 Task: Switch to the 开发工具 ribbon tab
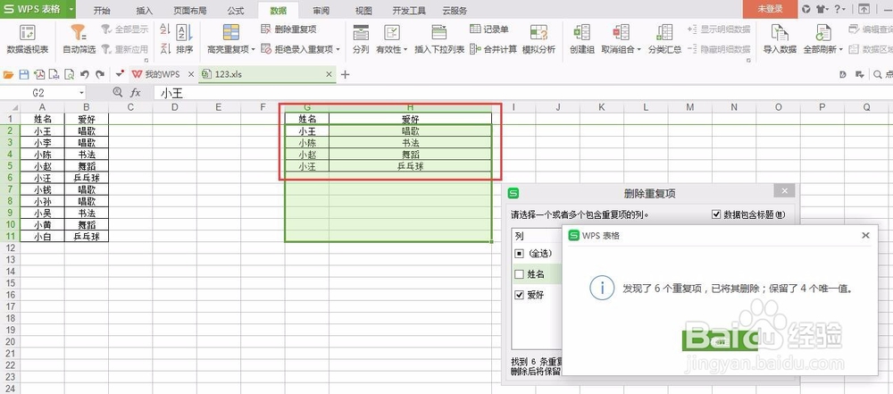coord(408,10)
